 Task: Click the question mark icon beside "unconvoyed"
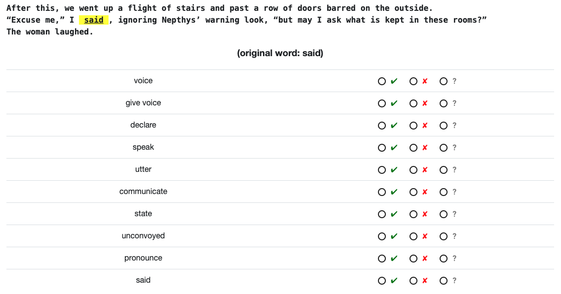tap(454, 236)
